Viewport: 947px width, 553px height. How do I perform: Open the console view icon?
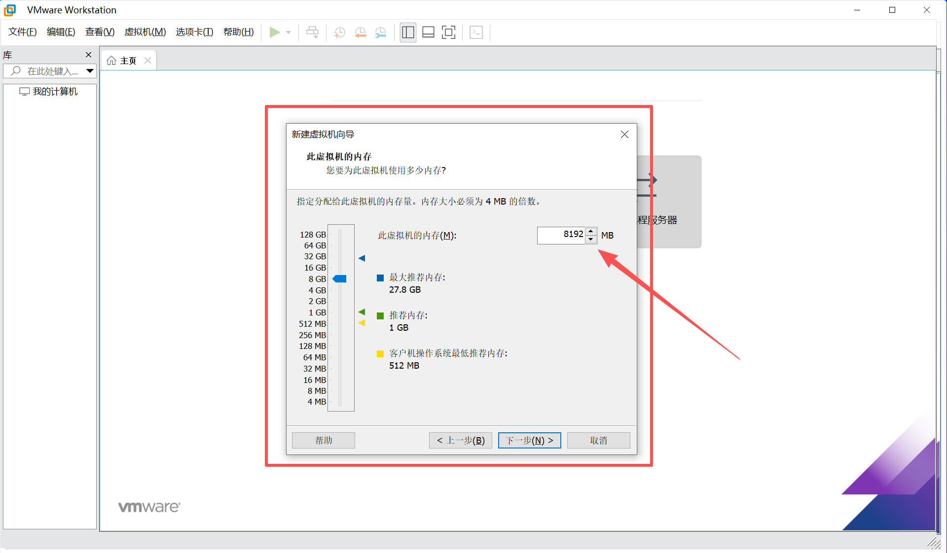pyautogui.click(x=476, y=33)
